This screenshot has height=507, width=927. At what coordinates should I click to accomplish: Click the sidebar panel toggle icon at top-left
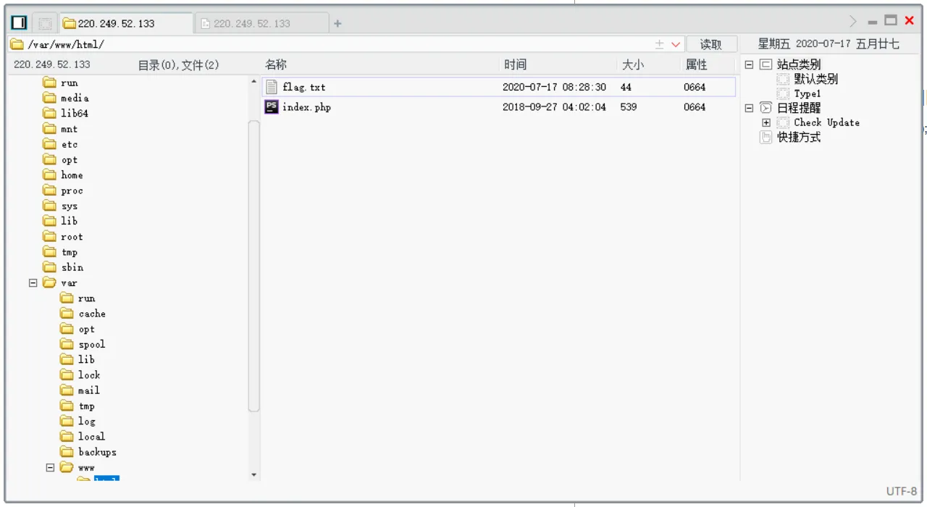(x=20, y=23)
